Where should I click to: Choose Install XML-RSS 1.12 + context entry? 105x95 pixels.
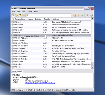[35, 36]
